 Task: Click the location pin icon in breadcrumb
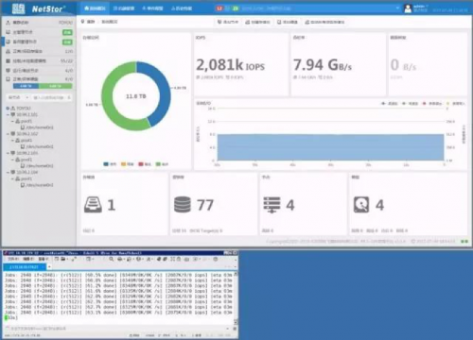tap(82, 22)
